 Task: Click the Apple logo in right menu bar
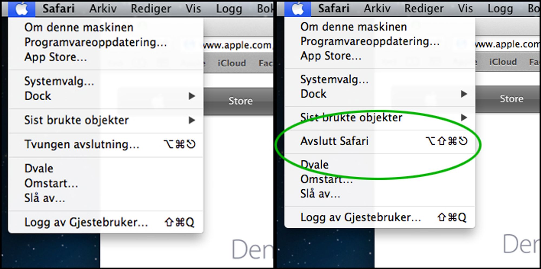click(298, 9)
